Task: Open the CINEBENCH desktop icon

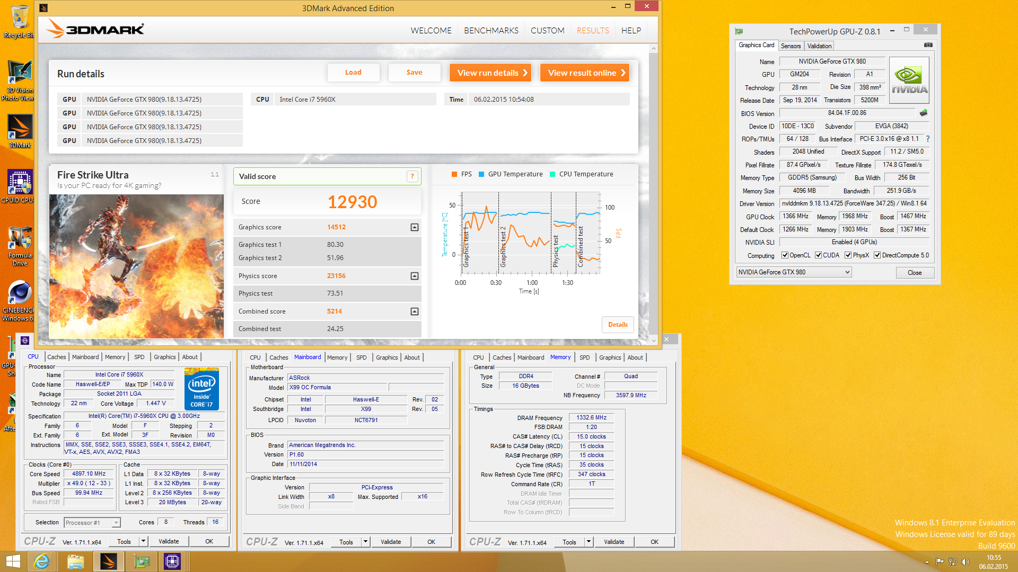Action: pos(20,301)
